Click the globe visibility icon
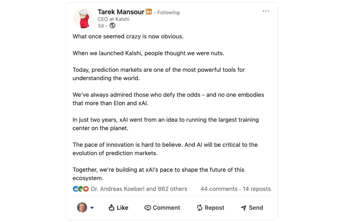This screenshot has height=222, width=346. (x=112, y=26)
